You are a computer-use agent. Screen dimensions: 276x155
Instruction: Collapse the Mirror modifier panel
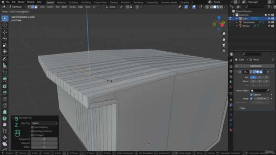tap(236, 72)
